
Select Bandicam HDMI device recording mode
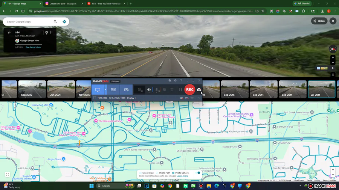click(x=113, y=90)
